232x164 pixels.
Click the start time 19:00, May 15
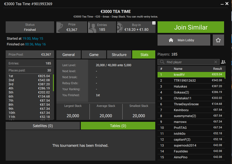[33, 39]
